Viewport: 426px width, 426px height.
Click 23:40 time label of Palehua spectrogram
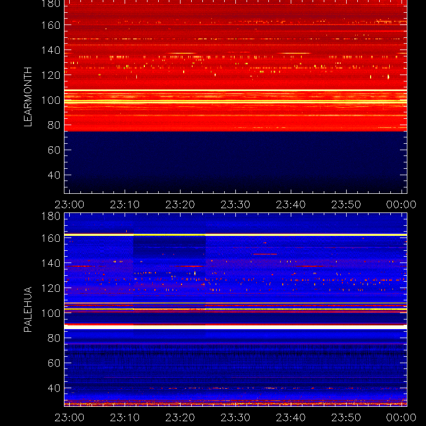(291, 417)
